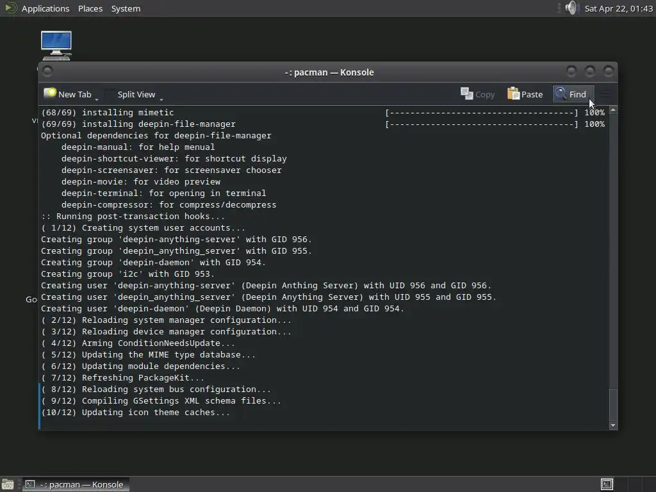Click the text 'Updating module dependencies...'
This screenshot has width=656, height=492.
tap(161, 366)
